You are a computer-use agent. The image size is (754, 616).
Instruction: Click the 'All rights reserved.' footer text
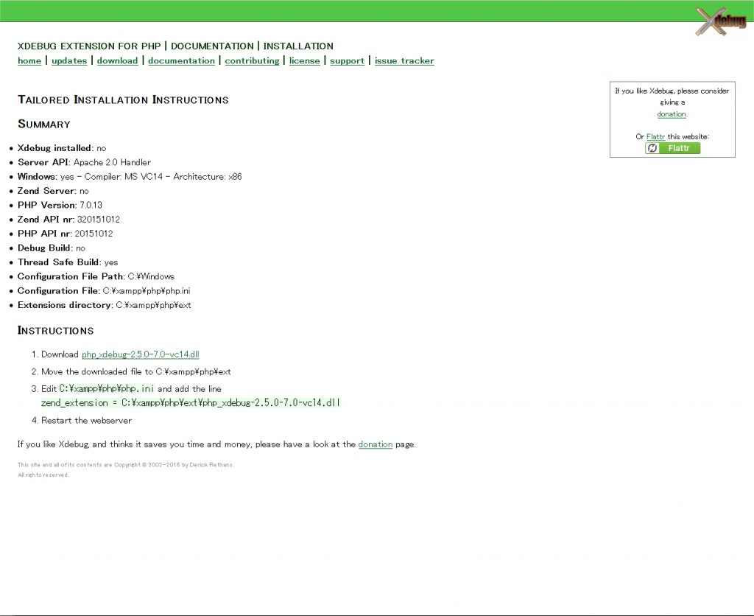43,475
